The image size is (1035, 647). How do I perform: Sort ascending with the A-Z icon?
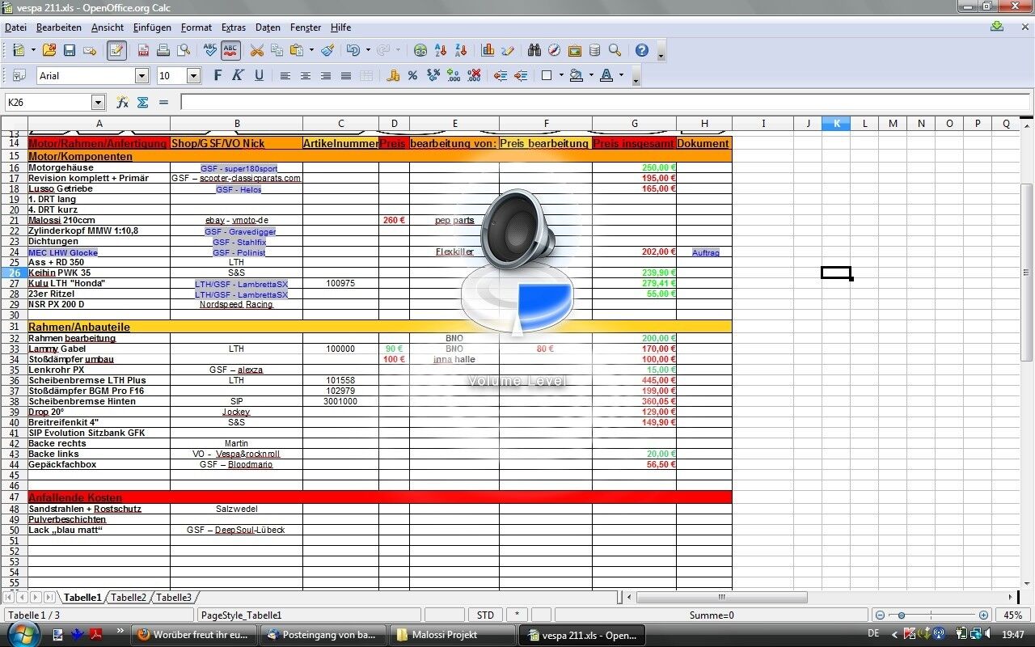tap(441, 50)
